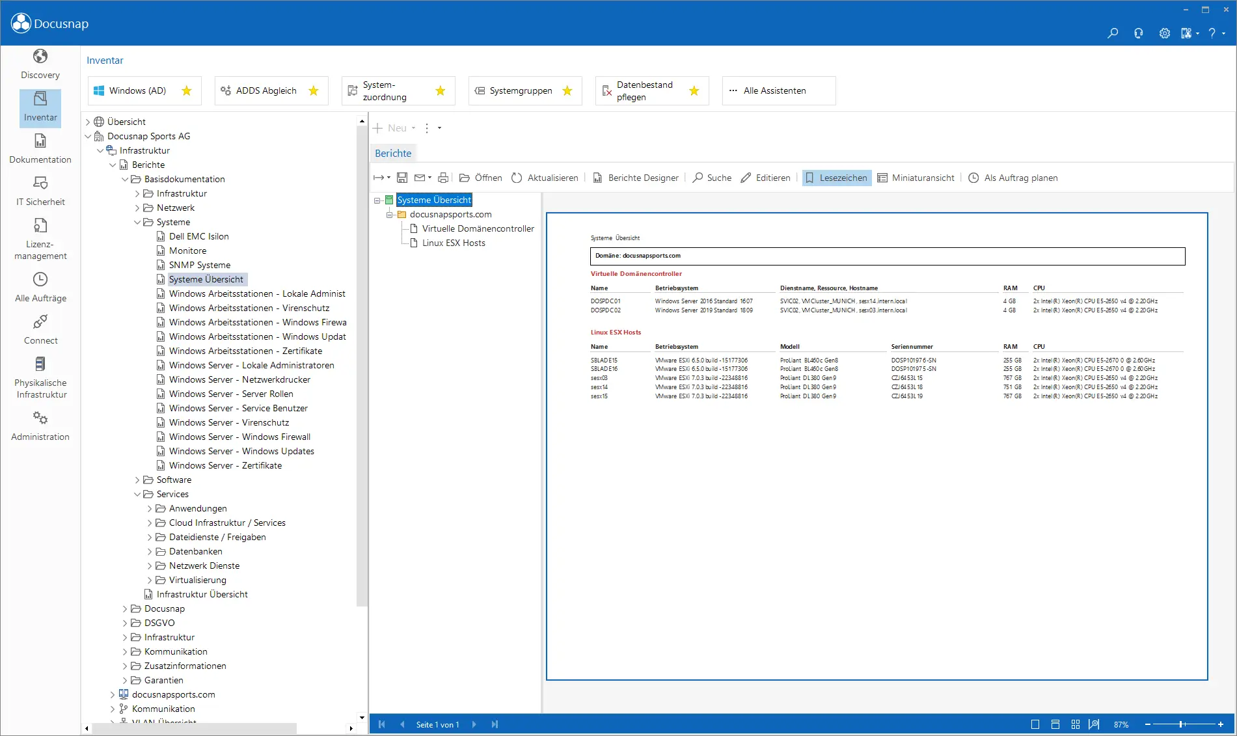Image resolution: width=1237 pixels, height=736 pixels.
Task: Open the Discovery section in sidebar
Action: (40, 64)
